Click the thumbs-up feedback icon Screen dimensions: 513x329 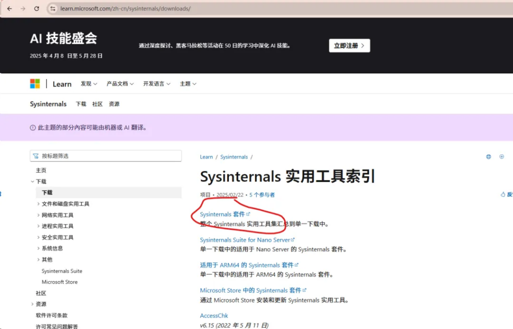click(x=503, y=194)
